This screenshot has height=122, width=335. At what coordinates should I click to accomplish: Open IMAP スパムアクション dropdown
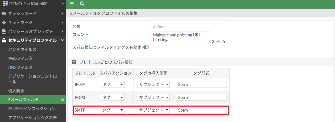tap(112, 84)
